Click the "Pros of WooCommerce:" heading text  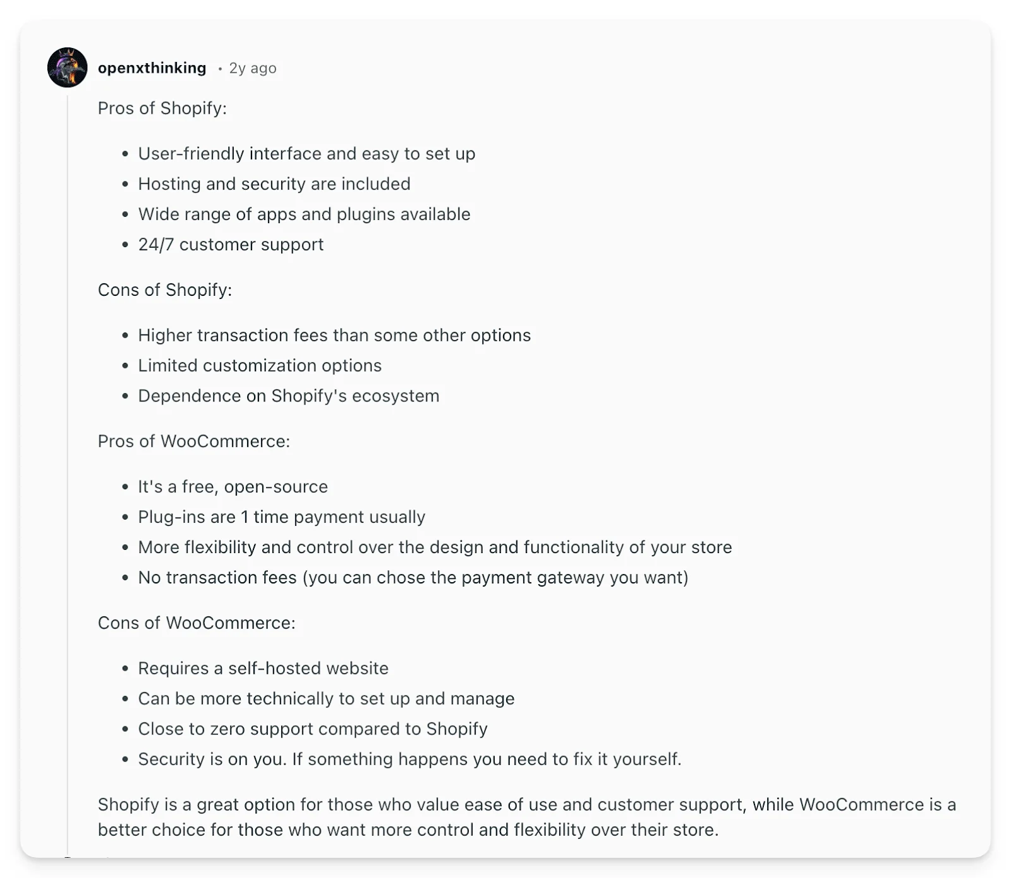193,441
